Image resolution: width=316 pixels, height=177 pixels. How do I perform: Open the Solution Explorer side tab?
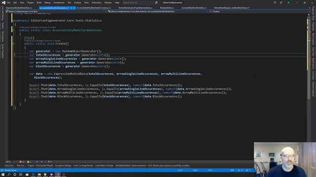(x=313, y=89)
